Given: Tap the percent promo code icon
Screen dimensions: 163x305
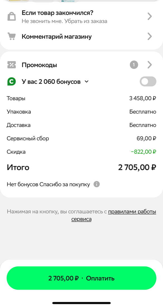Looking at the screenshot, I should coord(11,65).
